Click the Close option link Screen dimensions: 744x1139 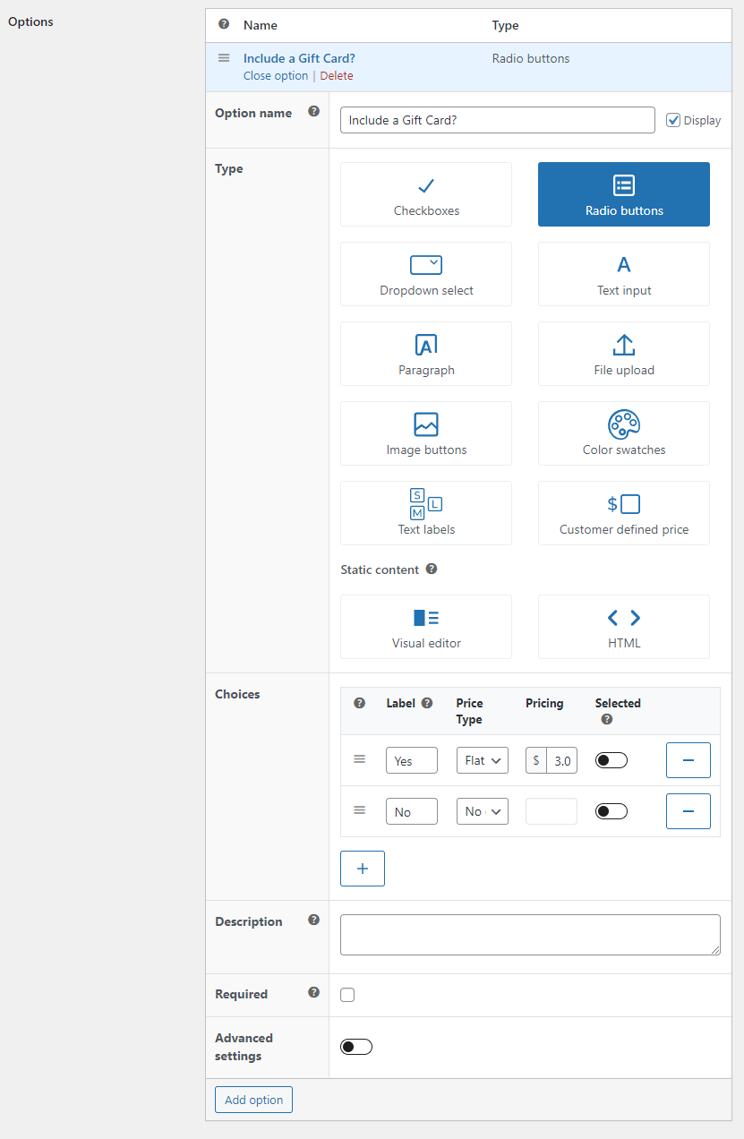pyautogui.click(x=275, y=76)
